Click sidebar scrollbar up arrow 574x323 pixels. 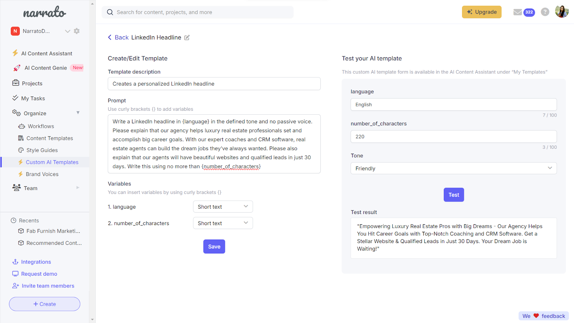coord(93,4)
